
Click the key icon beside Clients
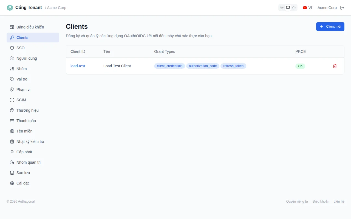pos(12,38)
